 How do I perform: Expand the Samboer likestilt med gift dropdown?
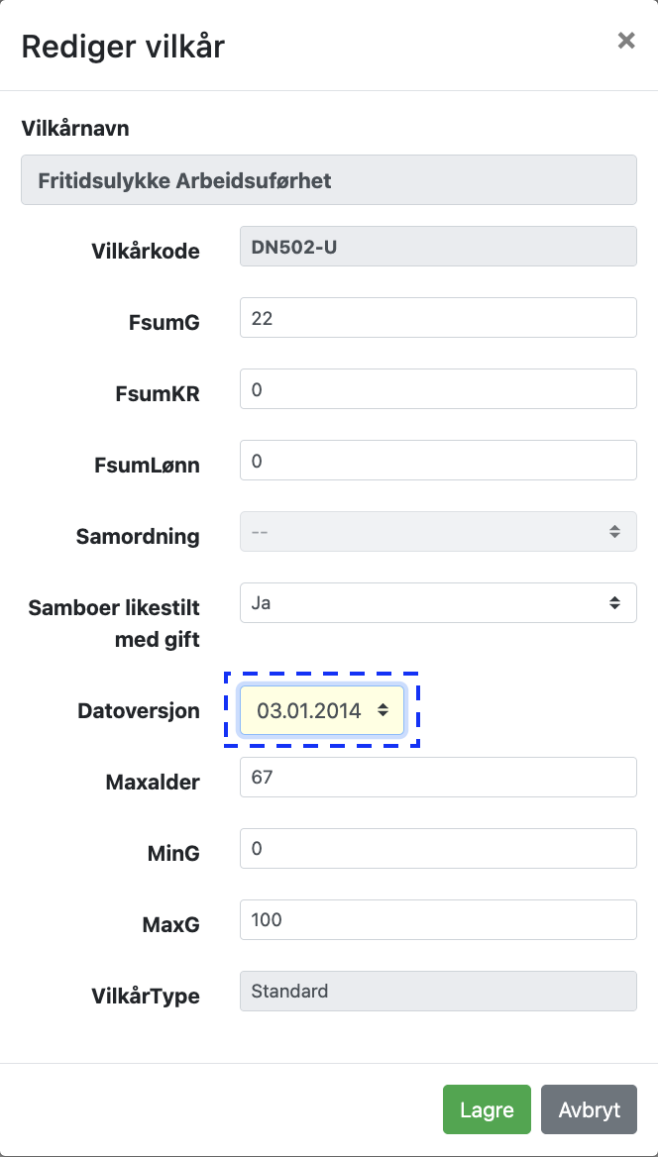tap(437, 602)
